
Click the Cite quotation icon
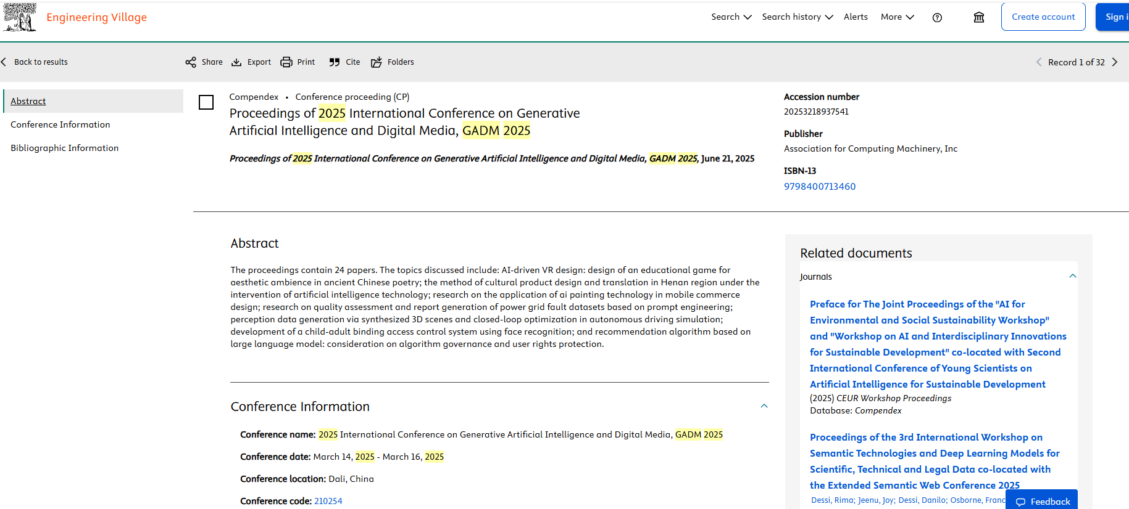(335, 62)
